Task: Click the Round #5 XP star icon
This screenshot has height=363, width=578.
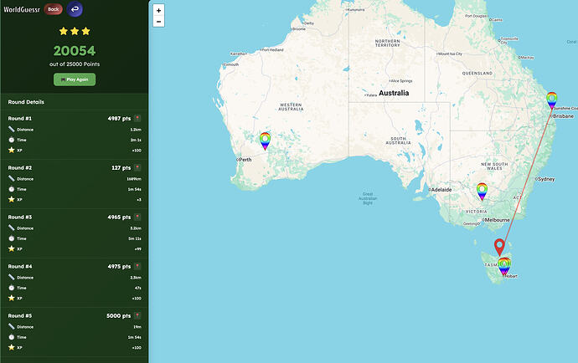Action: [12, 347]
